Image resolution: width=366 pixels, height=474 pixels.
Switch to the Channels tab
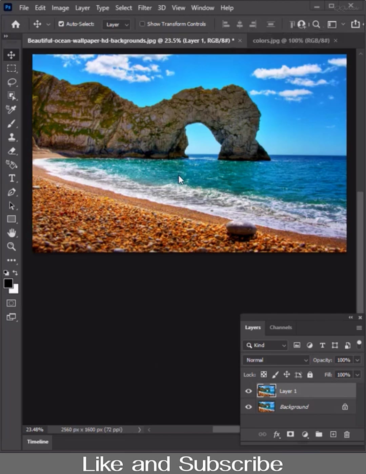tap(281, 327)
